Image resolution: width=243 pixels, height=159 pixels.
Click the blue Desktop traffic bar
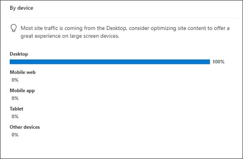(x=110, y=62)
